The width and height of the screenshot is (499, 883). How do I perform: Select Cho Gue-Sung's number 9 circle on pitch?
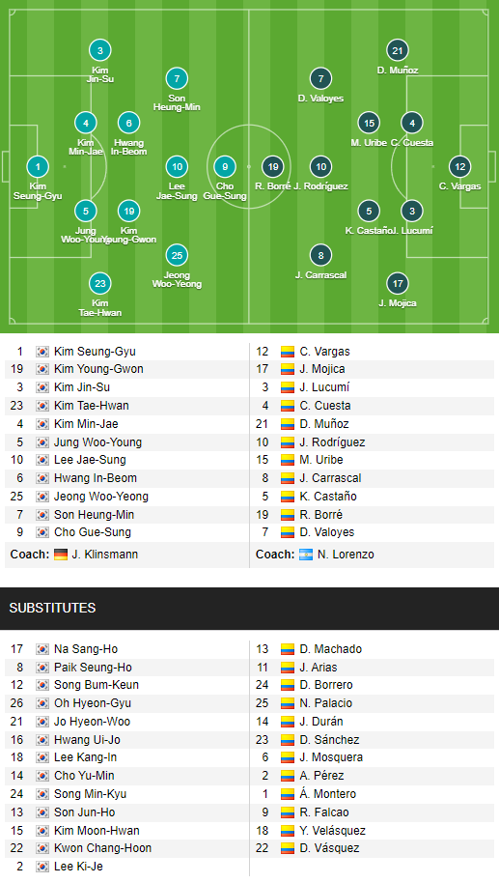(x=225, y=167)
